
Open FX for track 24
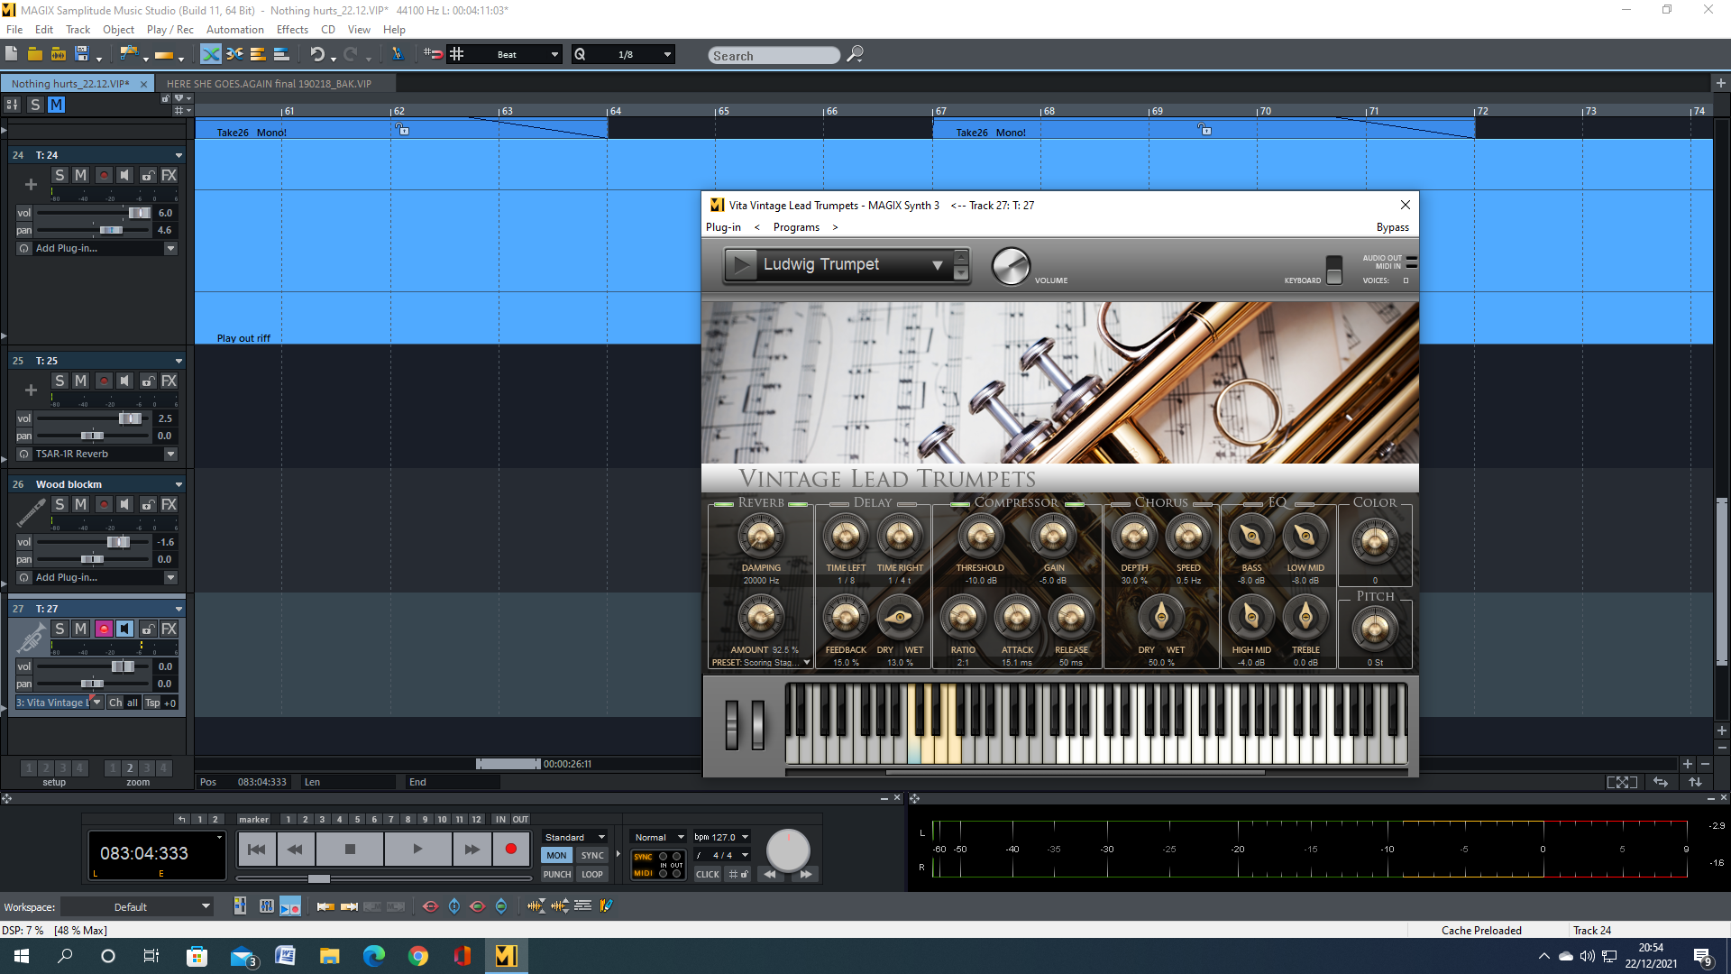169,175
